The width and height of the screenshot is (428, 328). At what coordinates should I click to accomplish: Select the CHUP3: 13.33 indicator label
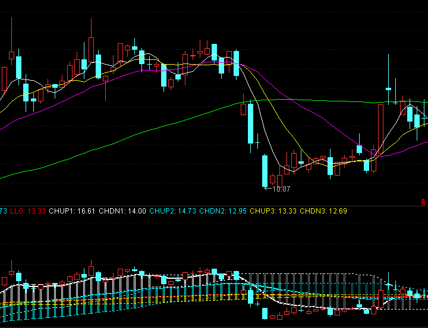[273, 211]
